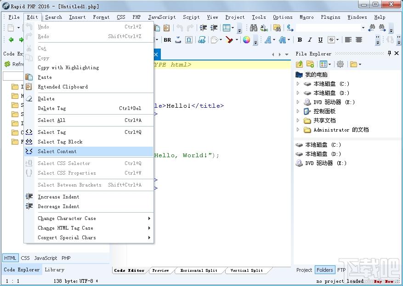Switch to the Preview tab
The image size is (403, 286).
(x=160, y=270)
